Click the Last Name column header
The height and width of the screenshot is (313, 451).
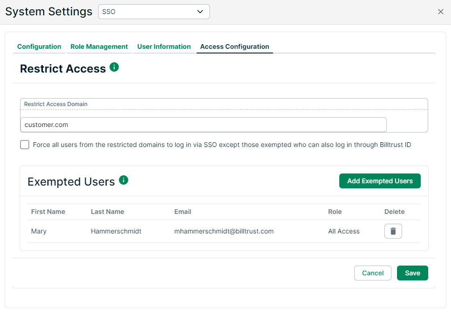(x=108, y=212)
